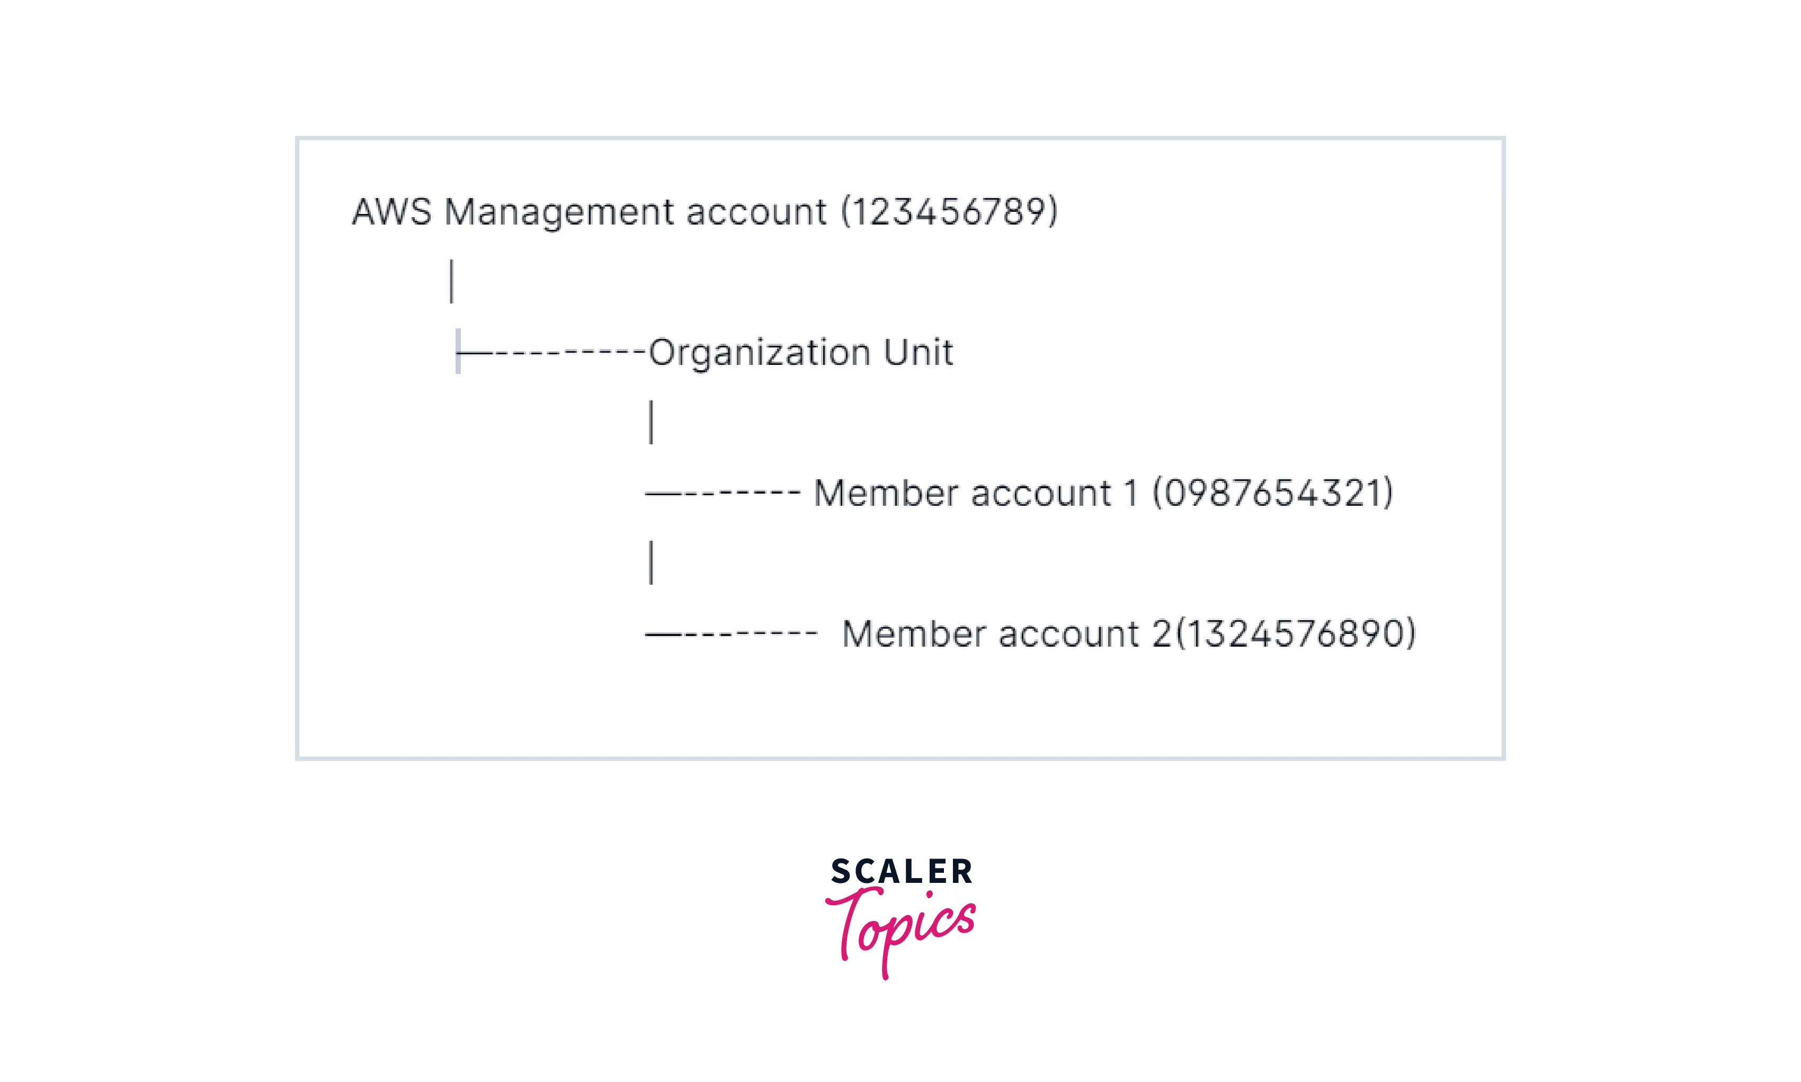Viewport: 1801px width, 1082px height.
Task: Click the dashed line before Member account 2
Action: [732, 634]
